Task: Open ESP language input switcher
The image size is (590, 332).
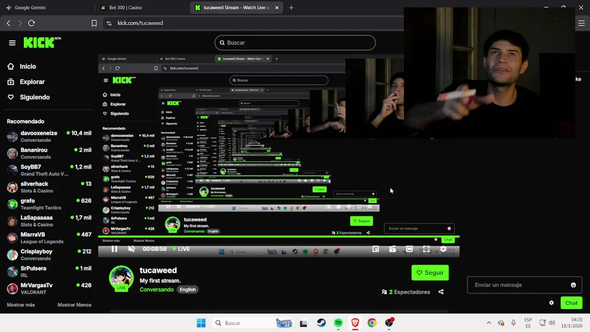Action: [528, 323]
